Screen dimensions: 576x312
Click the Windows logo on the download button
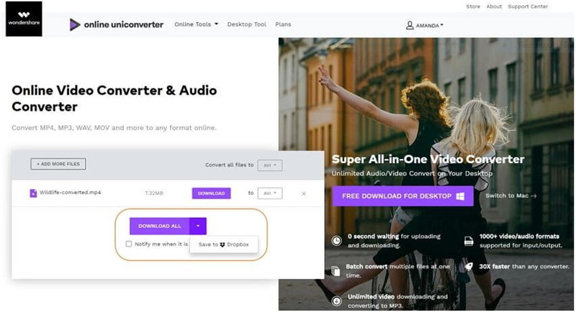click(460, 196)
